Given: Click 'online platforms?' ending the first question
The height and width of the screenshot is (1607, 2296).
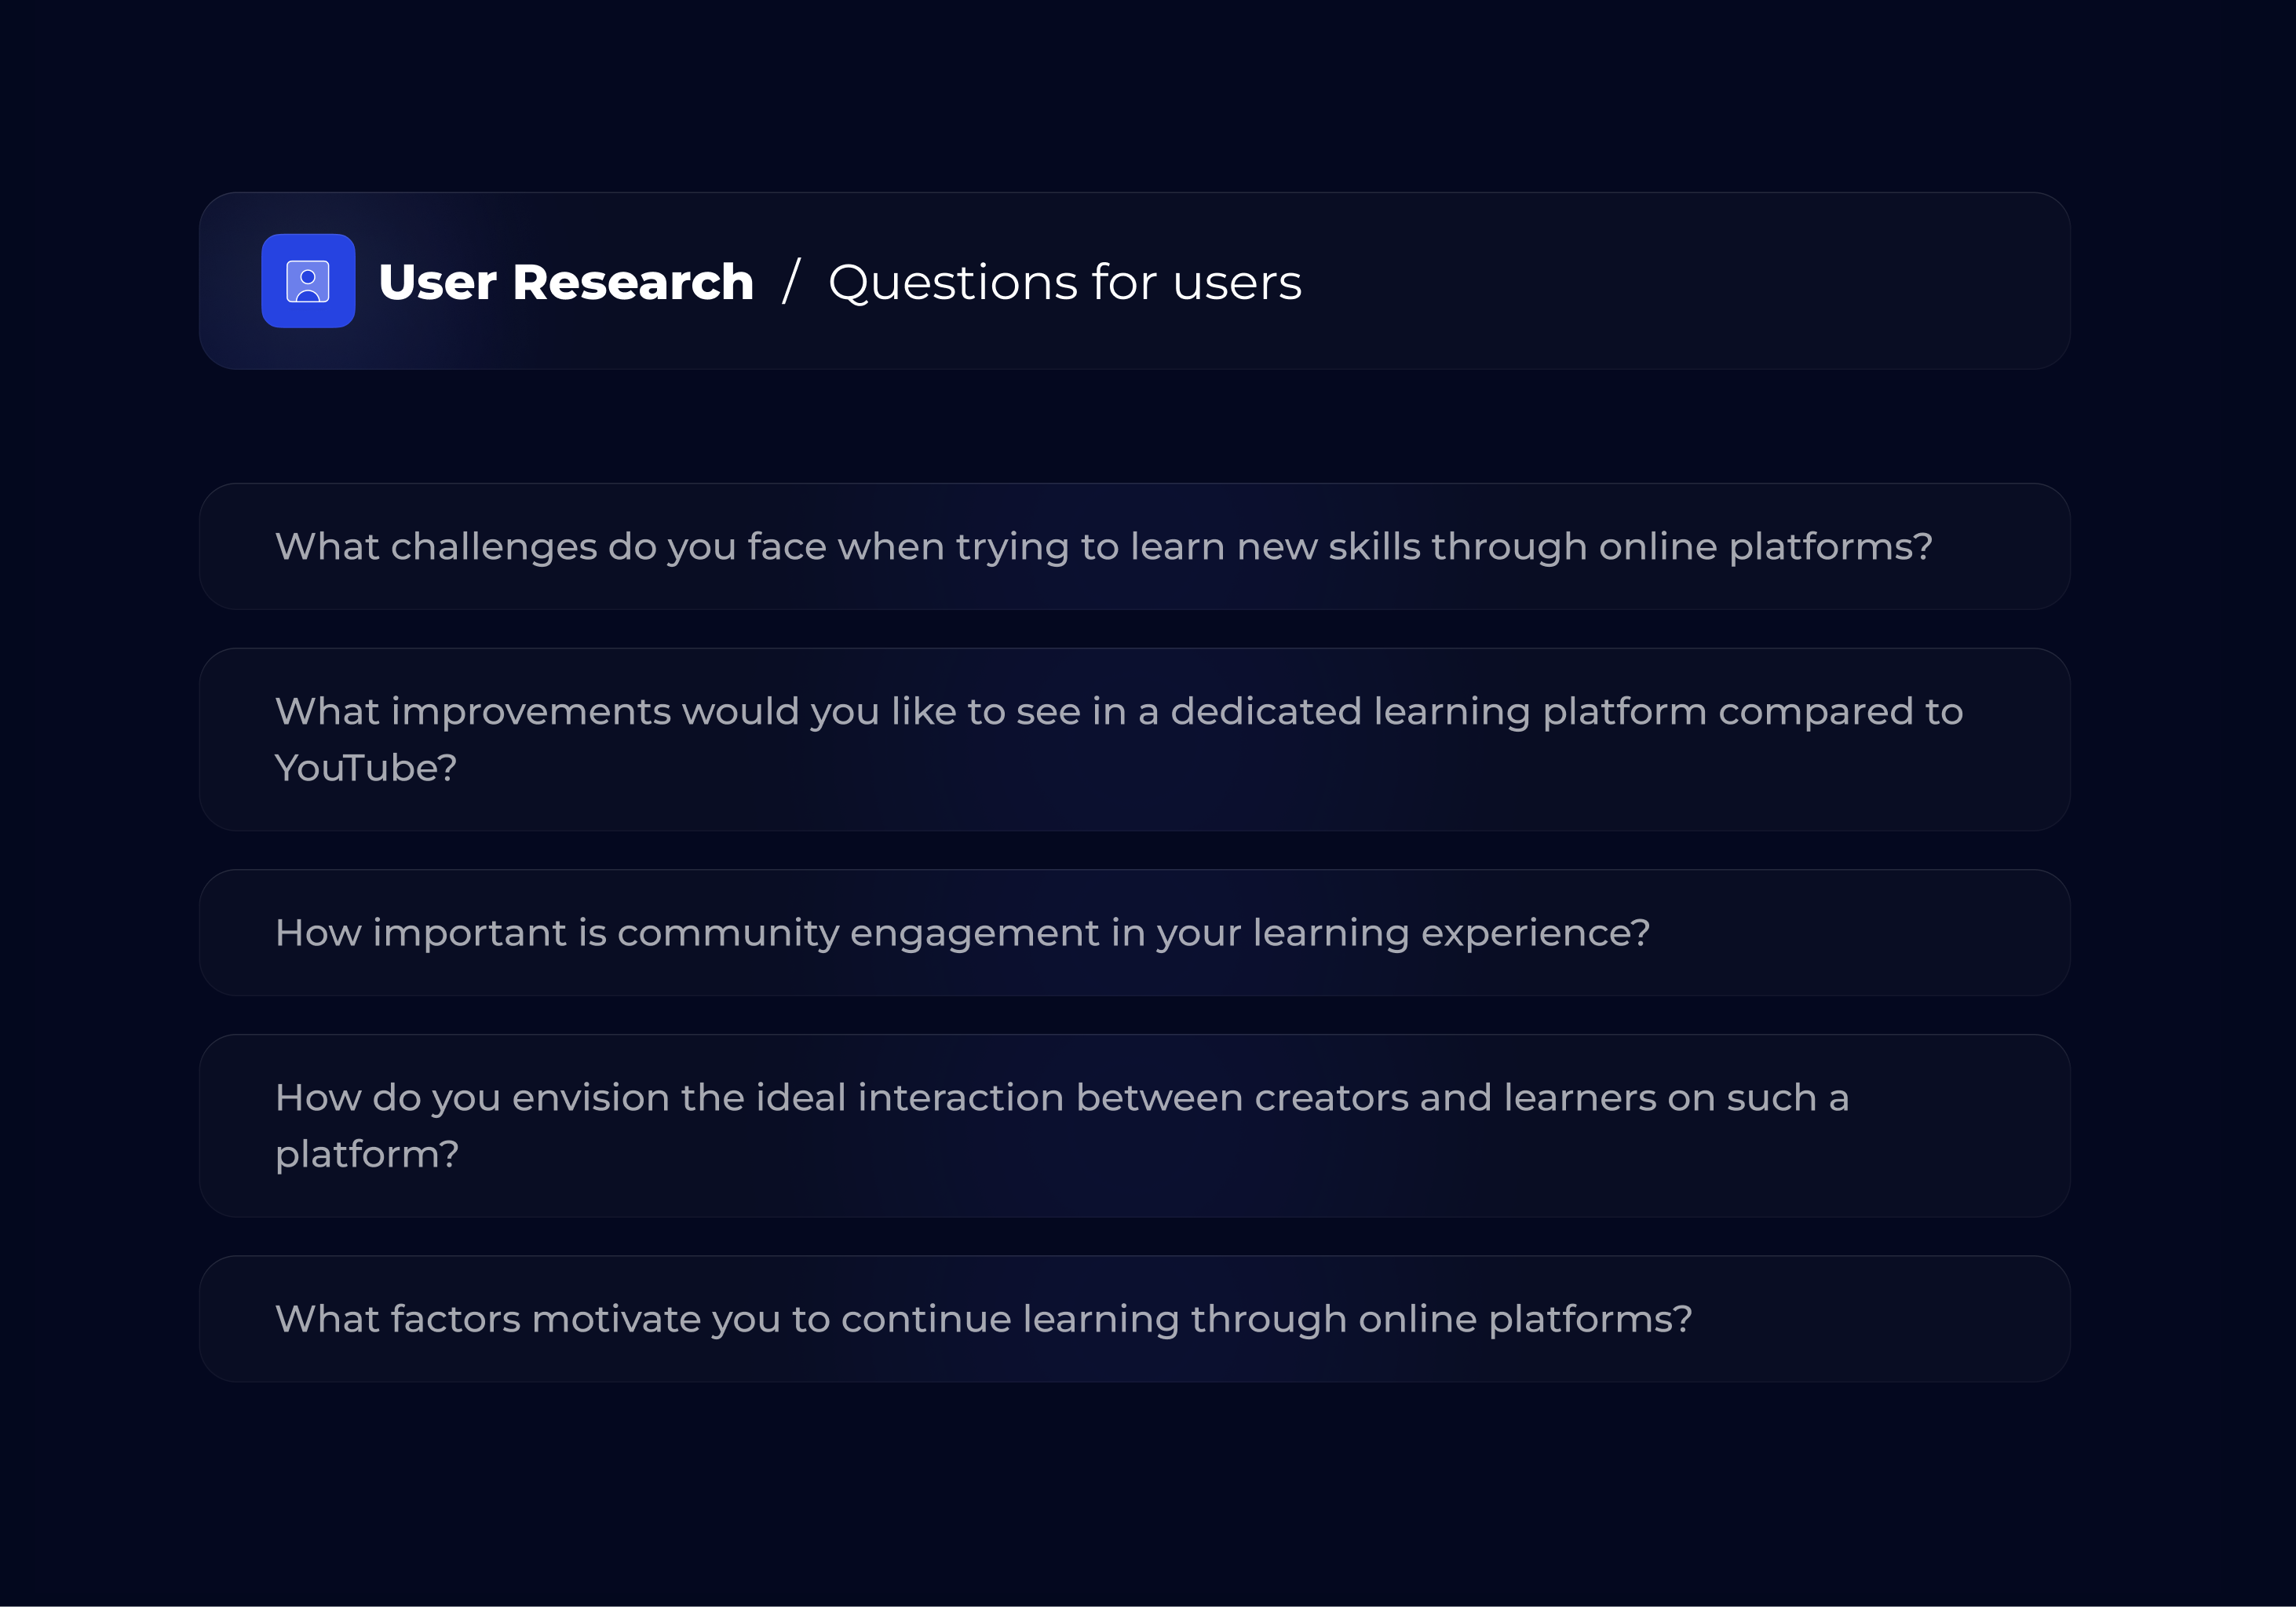Looking at the screenshot, I should click(x=1765, y=547).
